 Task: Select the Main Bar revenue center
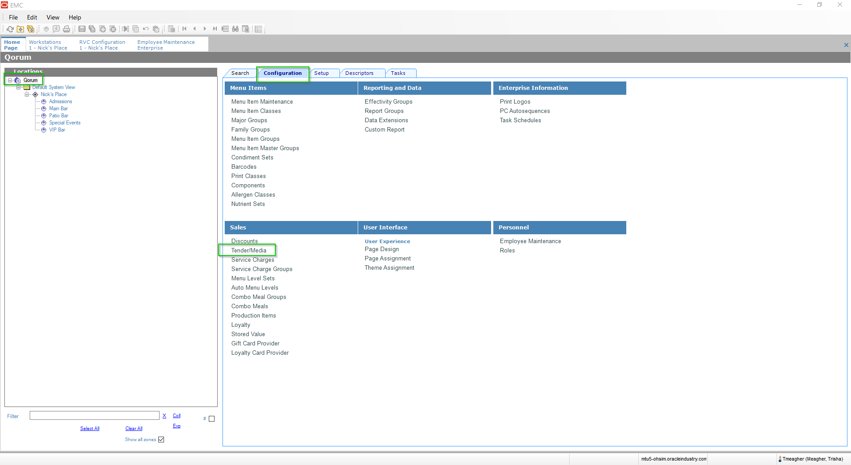pos(59,108)
